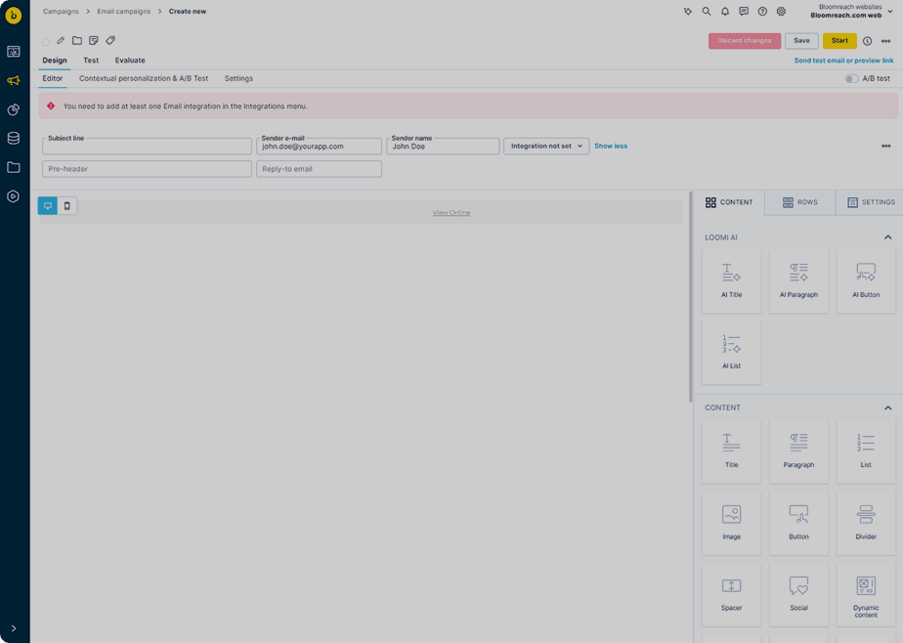
Task: Select the Spacer content block
Action: click(x=731, y=594)
